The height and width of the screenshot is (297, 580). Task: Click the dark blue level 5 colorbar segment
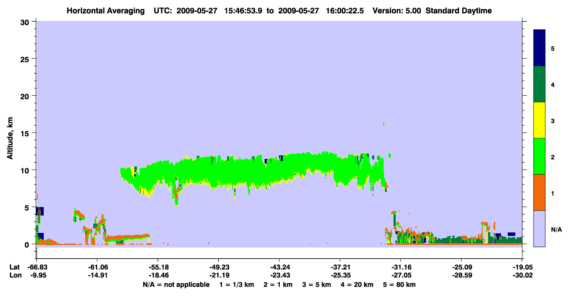pyautogui.click(x=539, y=48)
